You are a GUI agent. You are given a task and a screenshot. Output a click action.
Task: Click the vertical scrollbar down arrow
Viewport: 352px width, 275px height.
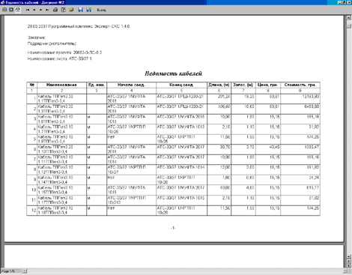point(349,256)
